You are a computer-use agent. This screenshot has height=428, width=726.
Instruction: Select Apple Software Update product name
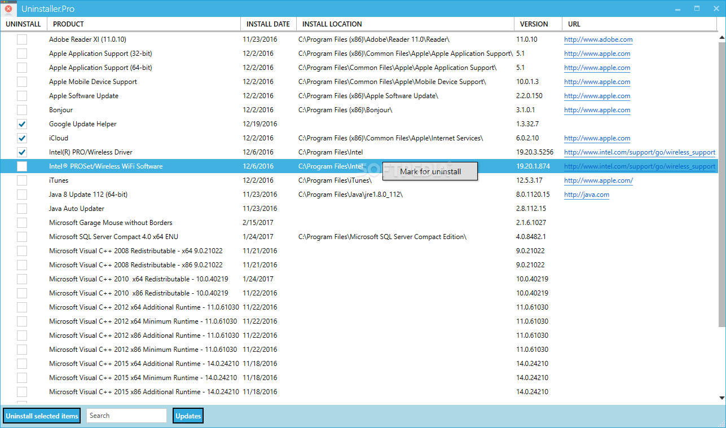(x=83, y=96)
